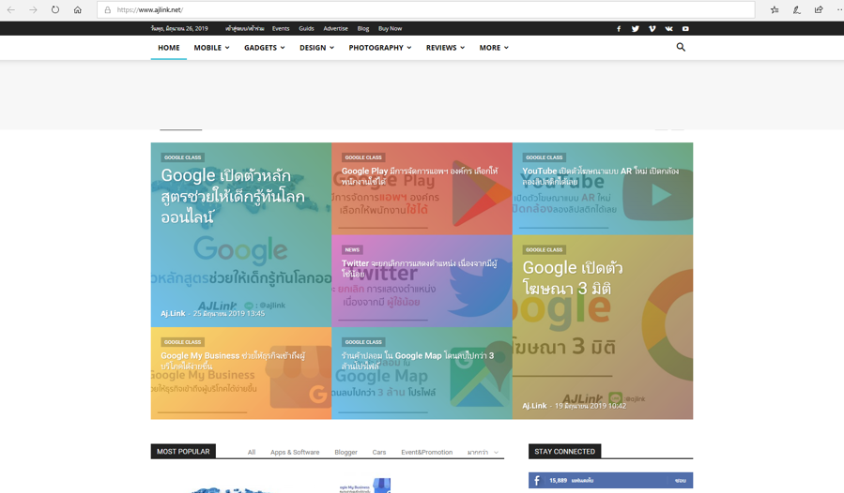Reload the page with refresh button

coord(55,10)
